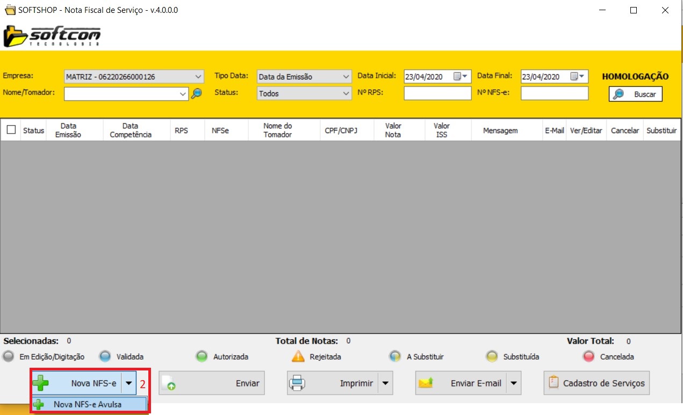Open Cadastro de Serviços
683x415 pixels.
[596, 383]
